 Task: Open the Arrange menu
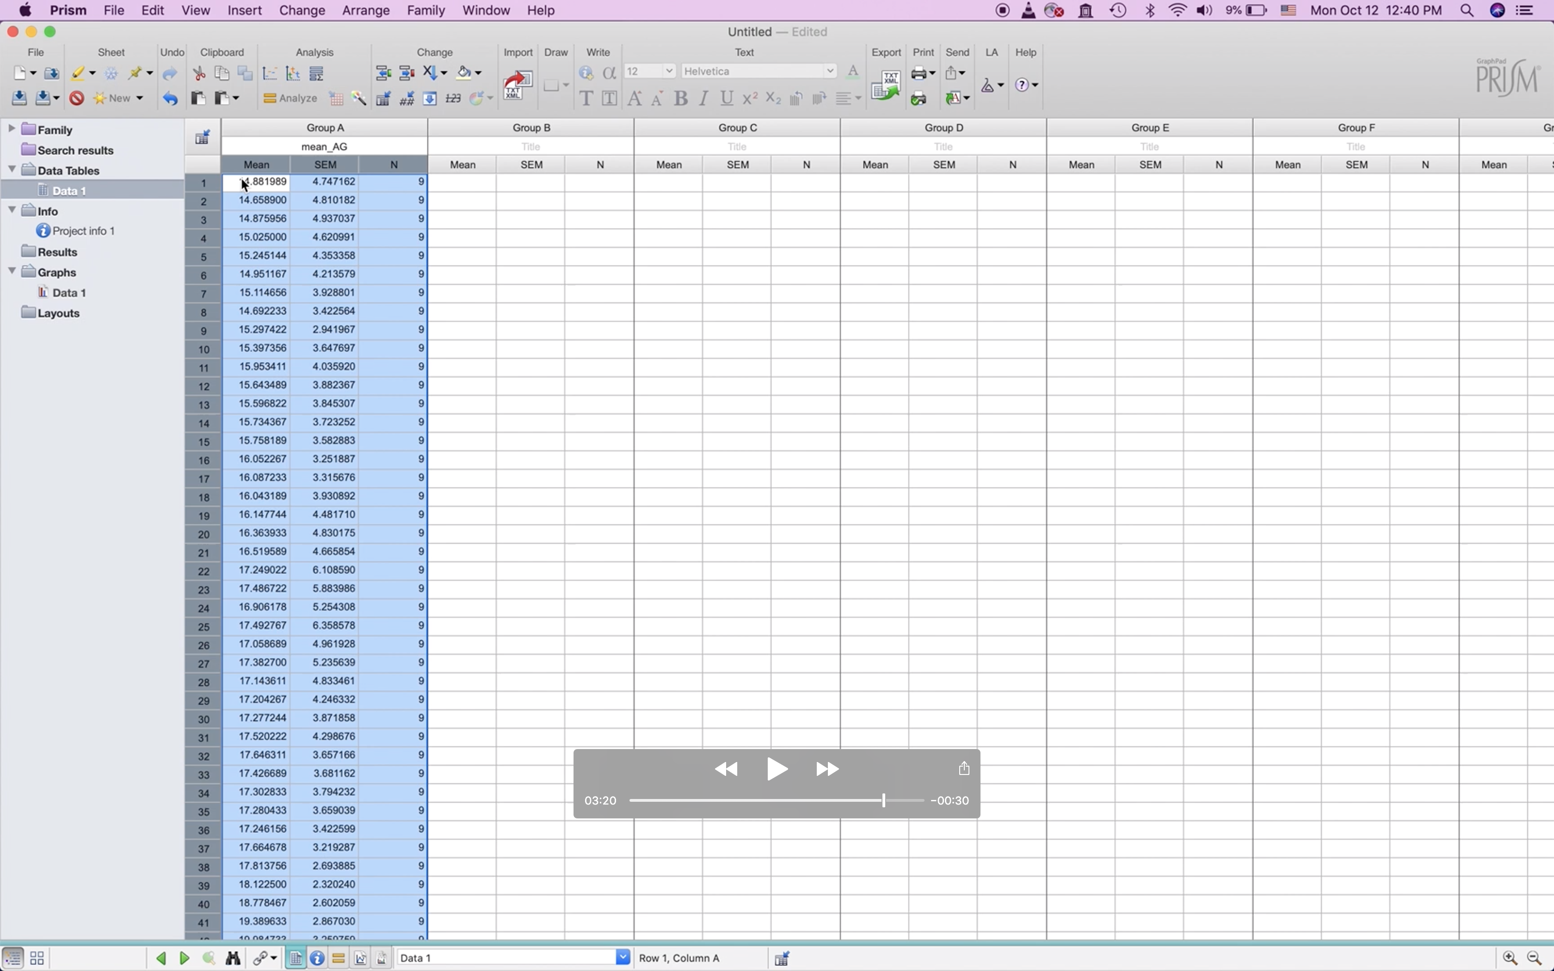(x=365, y=10)
